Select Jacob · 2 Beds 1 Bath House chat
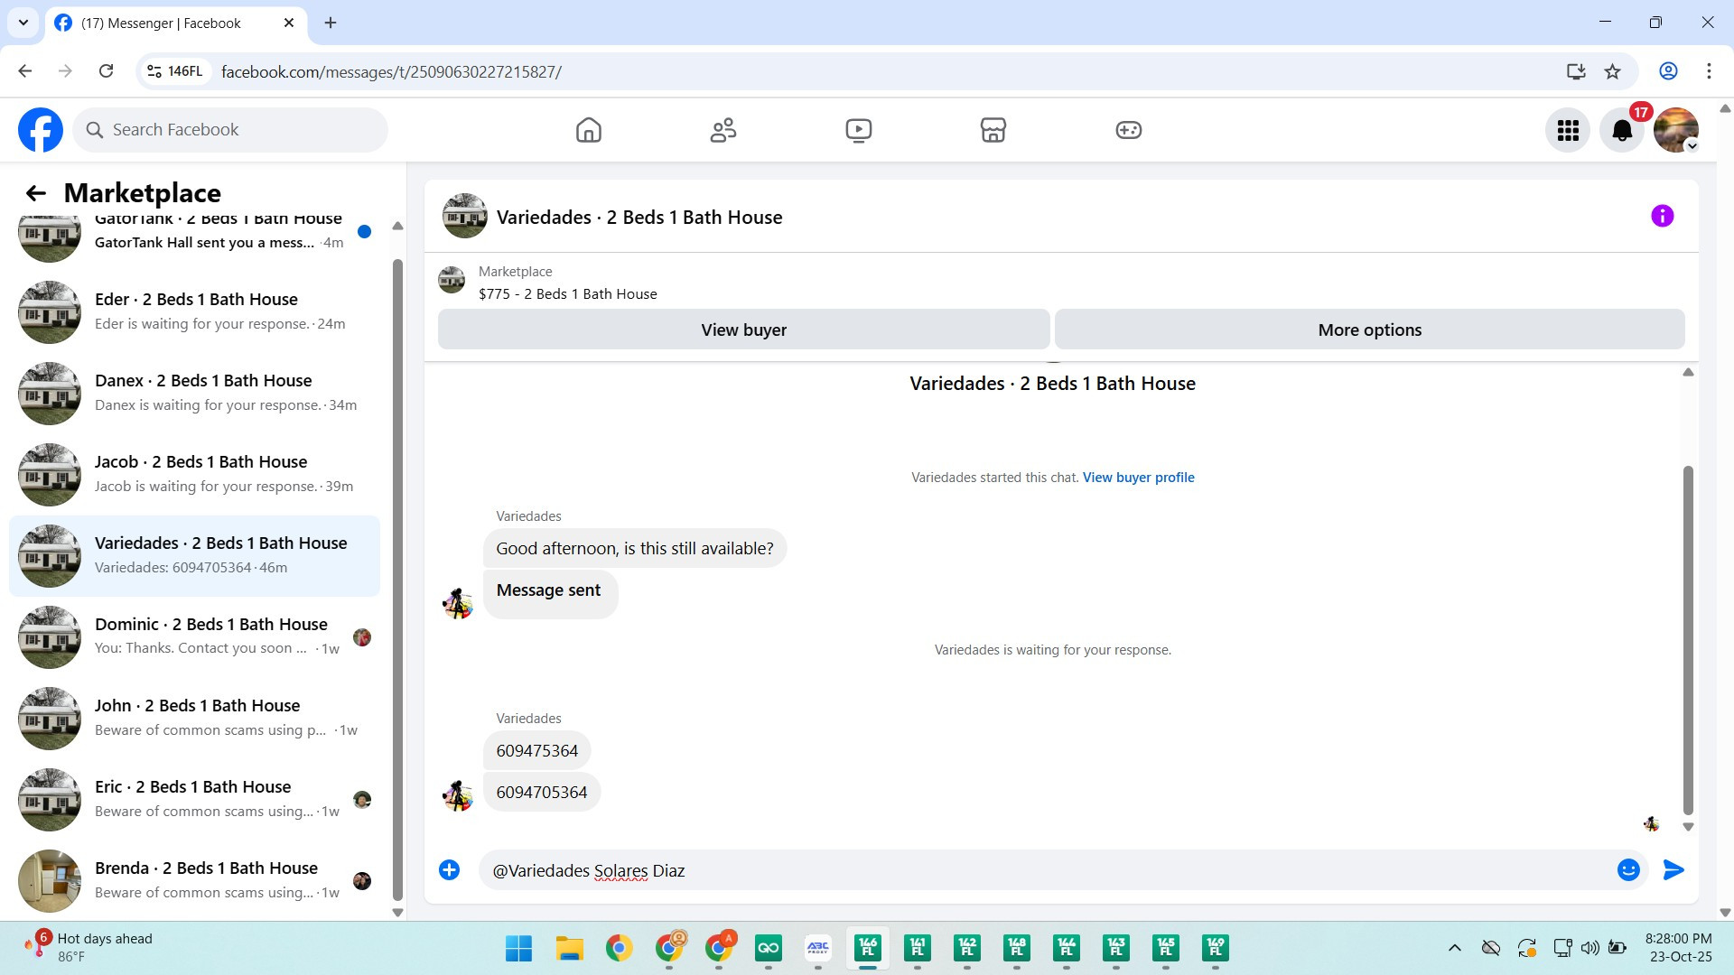The image size is (1734, 975). pyautogui.click(x=199, y=474)
